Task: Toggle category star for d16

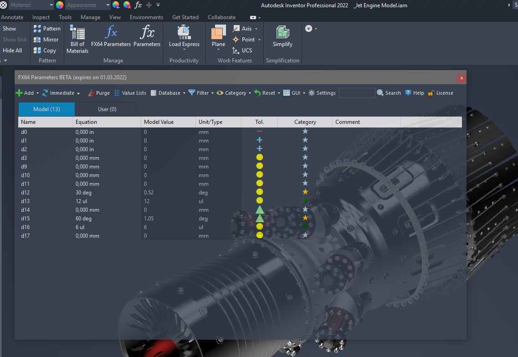Action: click(x=305, y=227)
